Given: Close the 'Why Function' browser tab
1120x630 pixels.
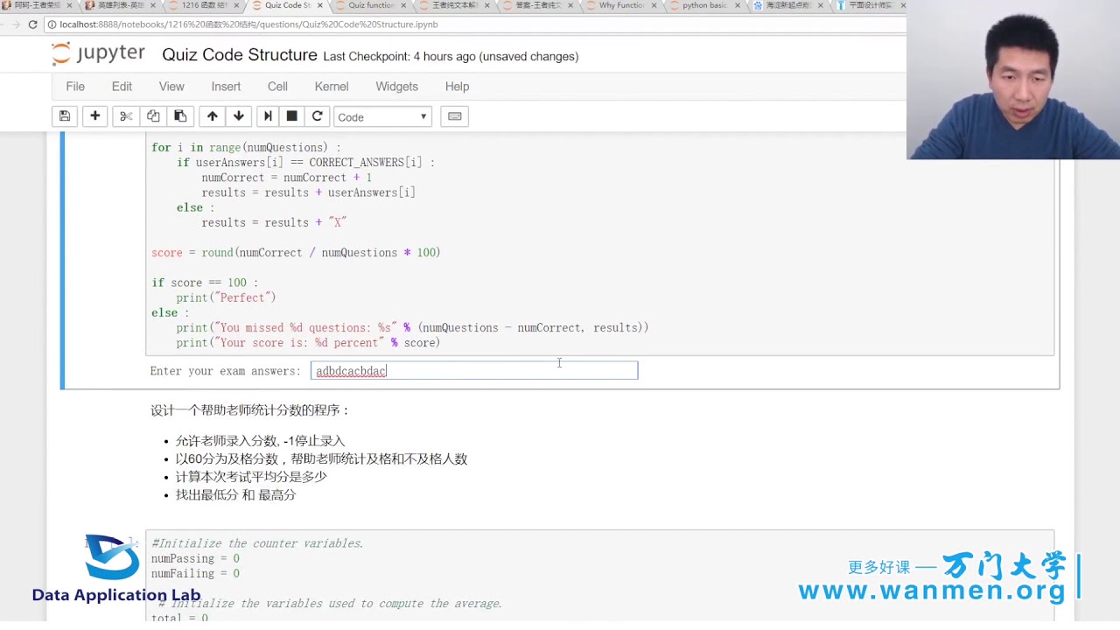Looking at the screenshot, I should [653, 5].
